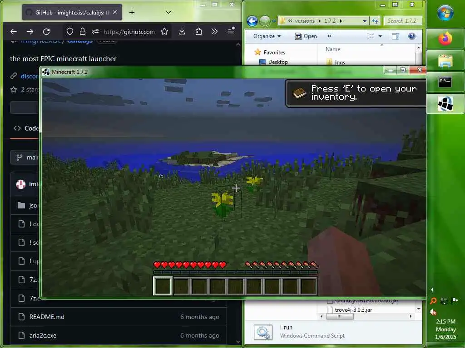Show more Firefox toolbar tools
The height and width of the screenshot is (348, 465).
click(214, 31)
